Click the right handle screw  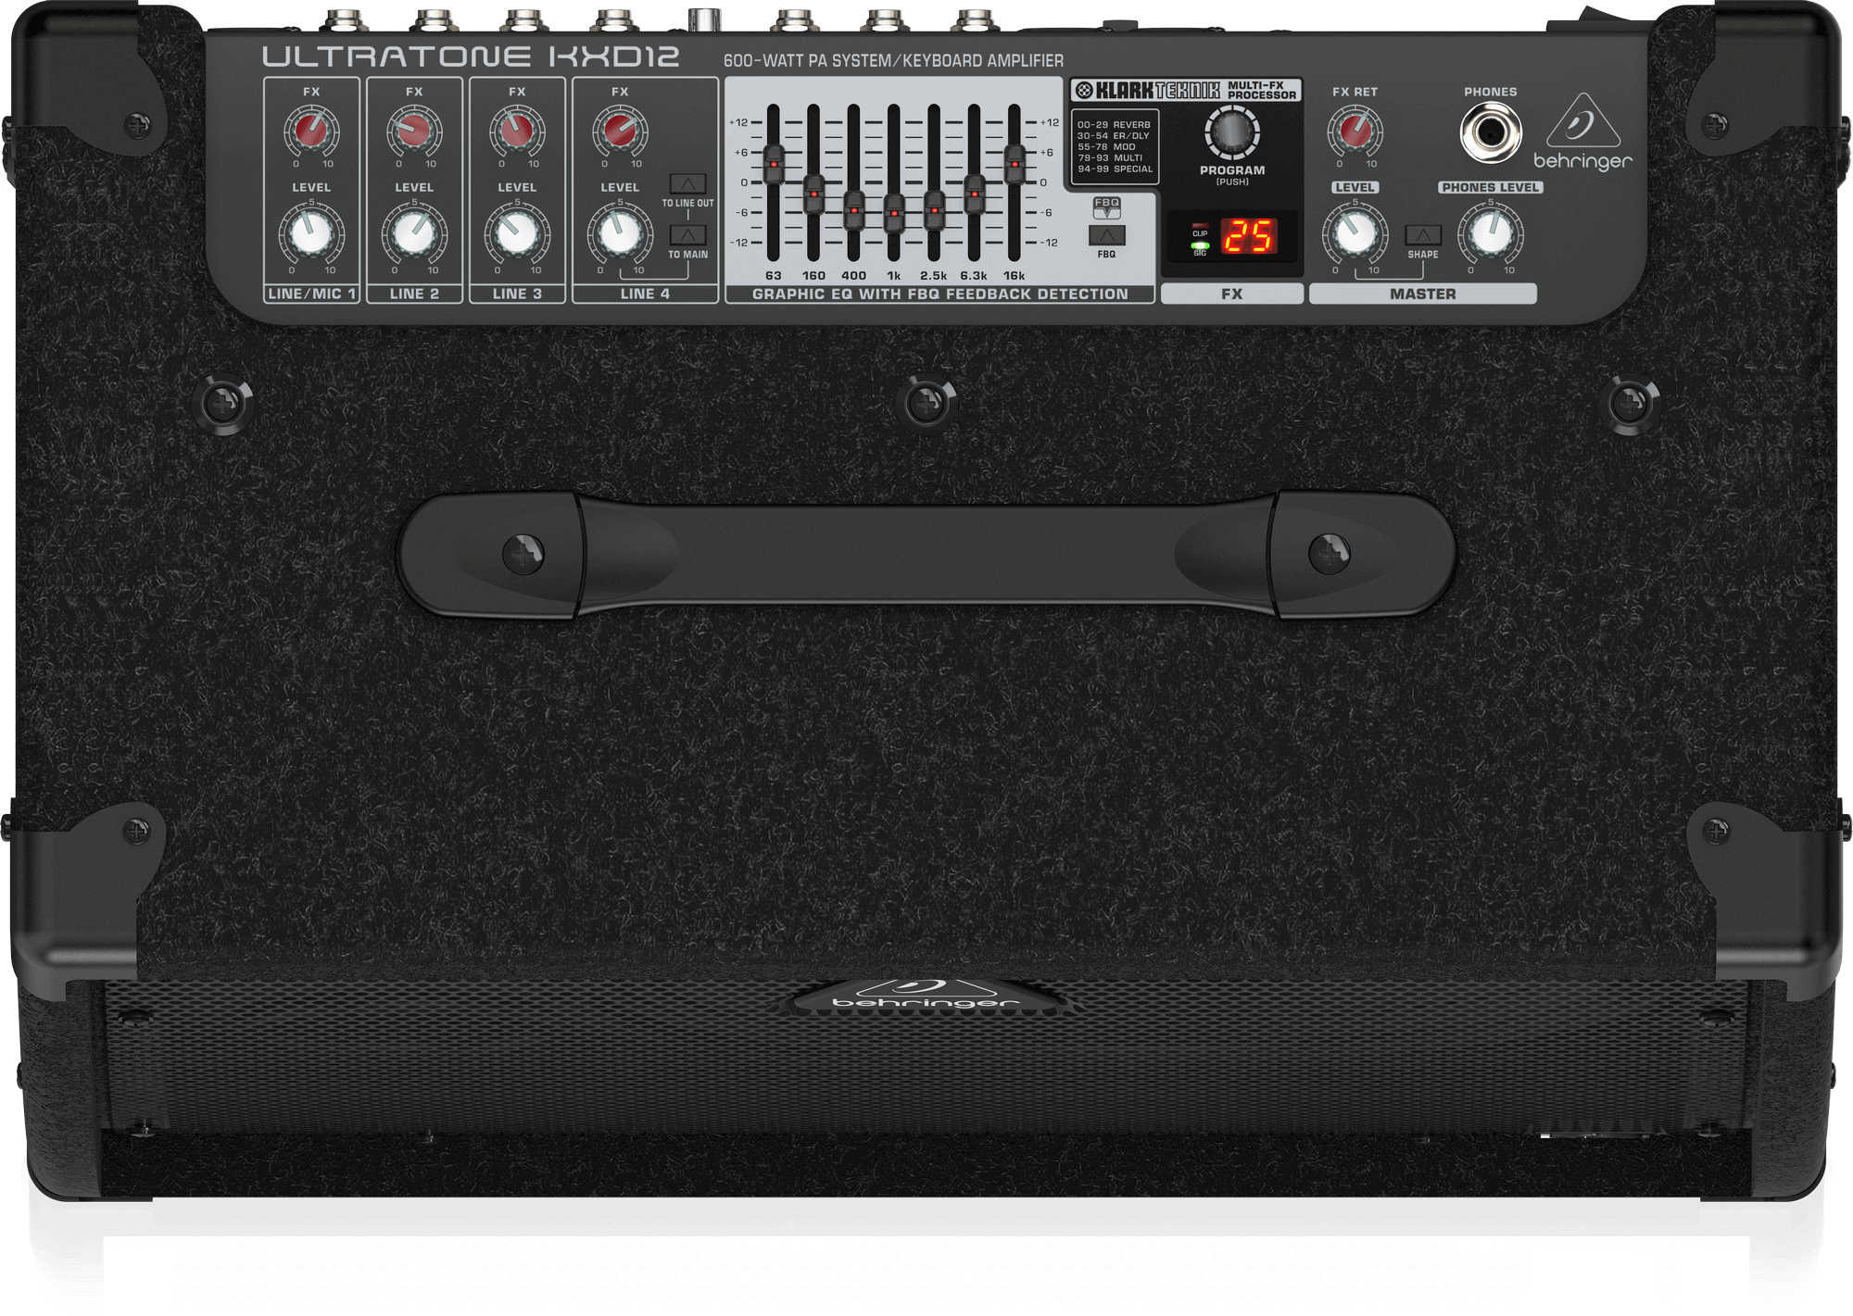coord(1329,554)
